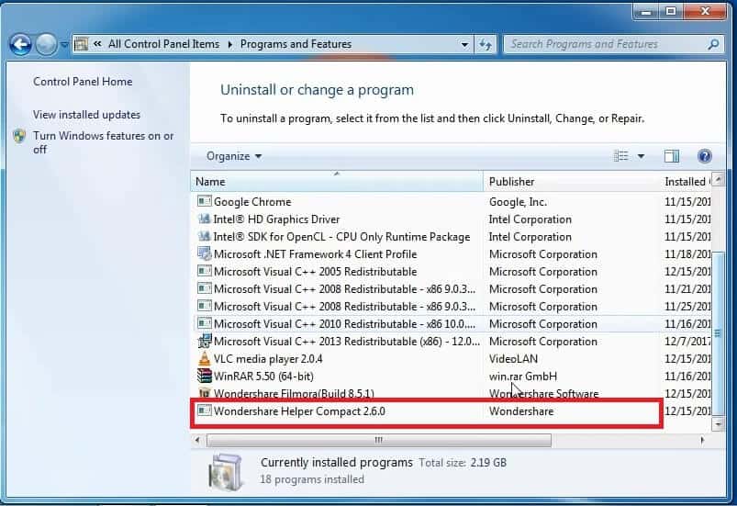Screen dimensions: 737x506
Task: Sort by the Name column header
Action: (337, 182)
